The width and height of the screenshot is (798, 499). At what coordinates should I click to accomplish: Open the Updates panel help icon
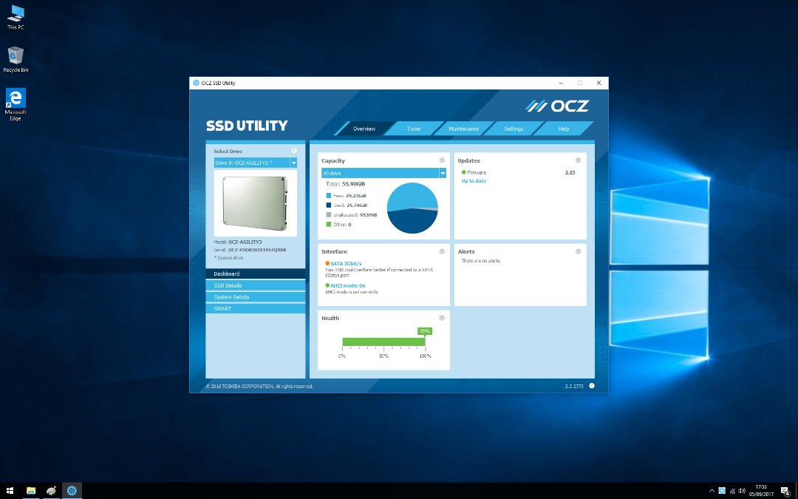[578, 160]
